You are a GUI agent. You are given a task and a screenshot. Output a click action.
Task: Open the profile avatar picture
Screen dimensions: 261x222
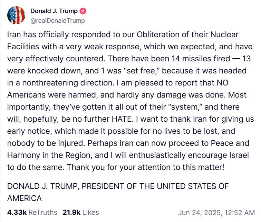(16, 16)
